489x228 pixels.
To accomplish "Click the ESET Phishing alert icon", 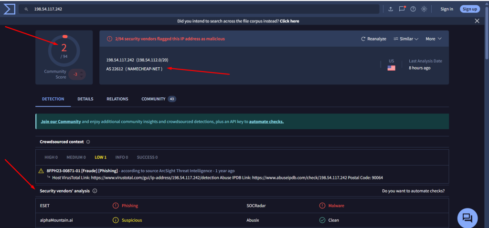I will (116, 206).
